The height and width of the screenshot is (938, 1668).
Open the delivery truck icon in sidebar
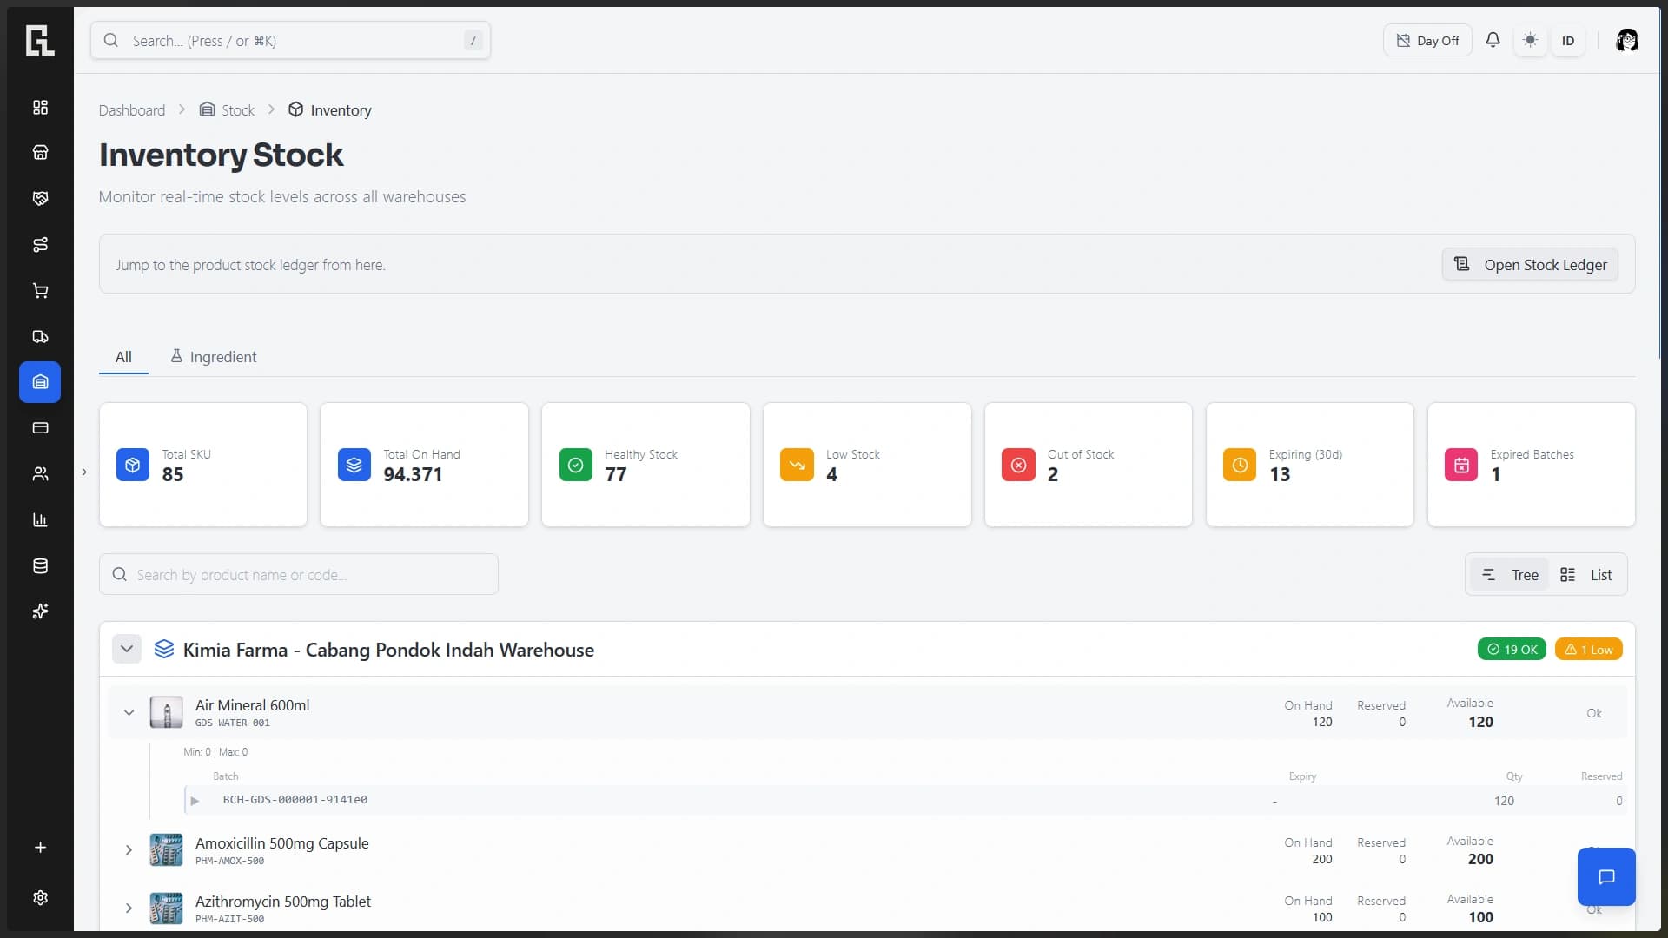pos(40,337)
